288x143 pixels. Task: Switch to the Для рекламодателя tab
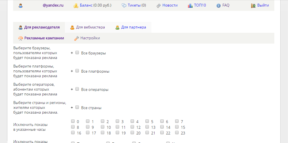click(42, 27)
